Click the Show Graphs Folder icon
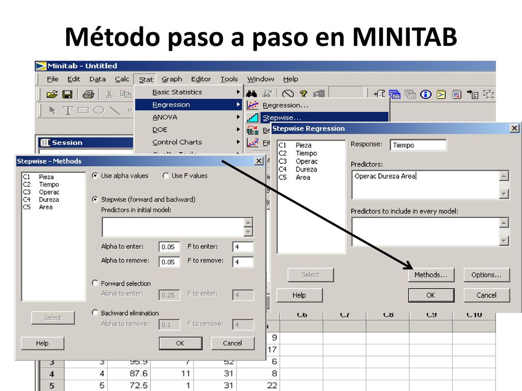The height and width of the screenshot is (391, 522). point(410,94)
